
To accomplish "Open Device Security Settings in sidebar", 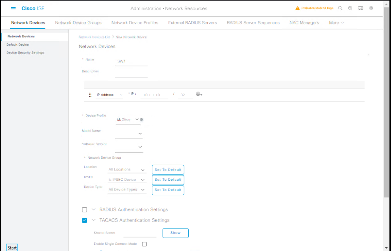I will (x=25, y=53).
